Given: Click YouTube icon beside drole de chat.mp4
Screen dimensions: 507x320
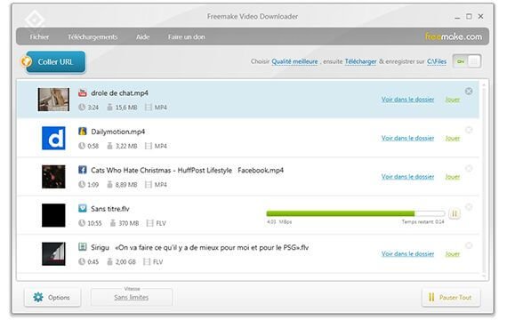Looking at the screenshot, I should coord(83,92).
